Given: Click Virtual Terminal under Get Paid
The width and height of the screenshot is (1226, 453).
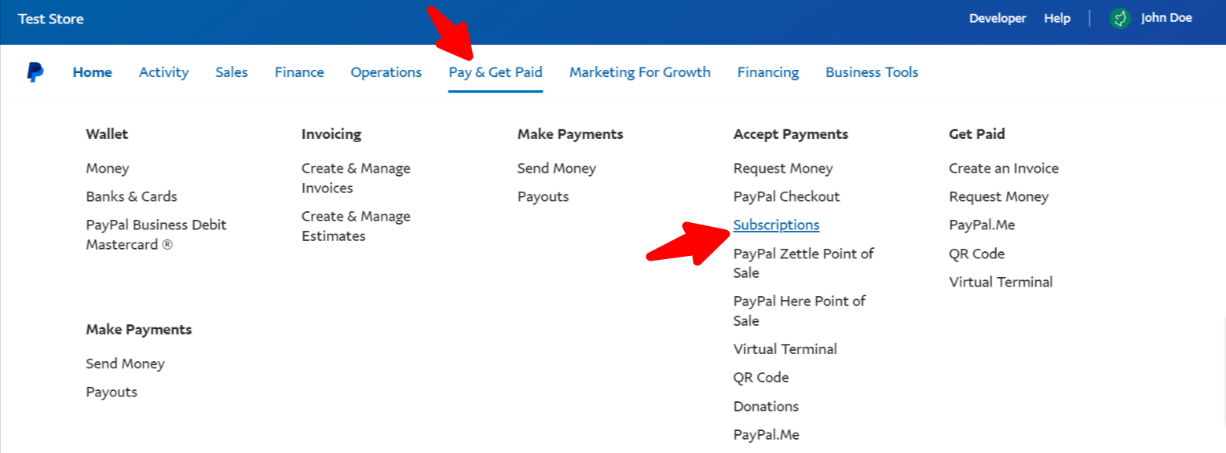Looking at the screenshot, I should tap(1001, 283).
